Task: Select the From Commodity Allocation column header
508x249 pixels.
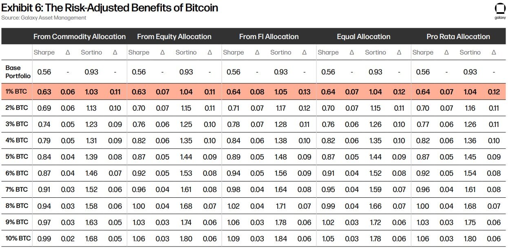Action: 80,37
